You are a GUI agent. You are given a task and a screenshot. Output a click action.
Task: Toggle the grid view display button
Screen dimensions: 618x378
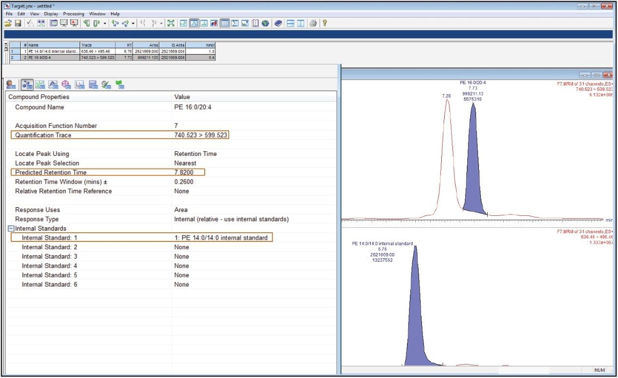(225, 23)
